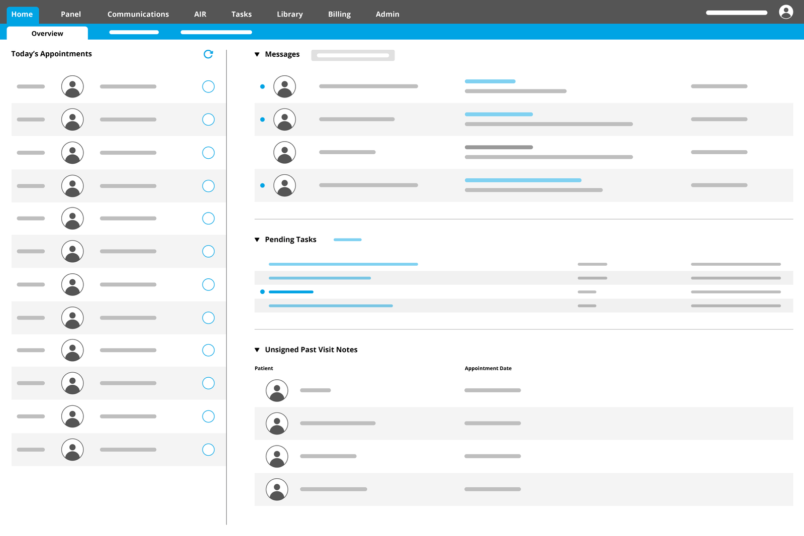804x536 pixels.
Task: Click the refresh icon above Today's Appointments
Action: pos(209,54)
